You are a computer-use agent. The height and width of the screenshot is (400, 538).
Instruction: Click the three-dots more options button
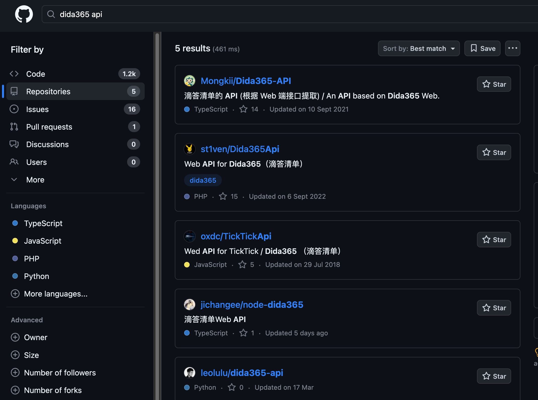(x=512, y=48)
